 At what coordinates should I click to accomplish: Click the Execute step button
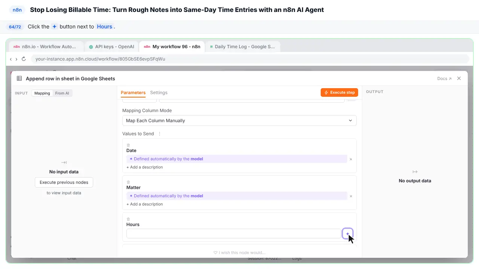pos(339,92)
